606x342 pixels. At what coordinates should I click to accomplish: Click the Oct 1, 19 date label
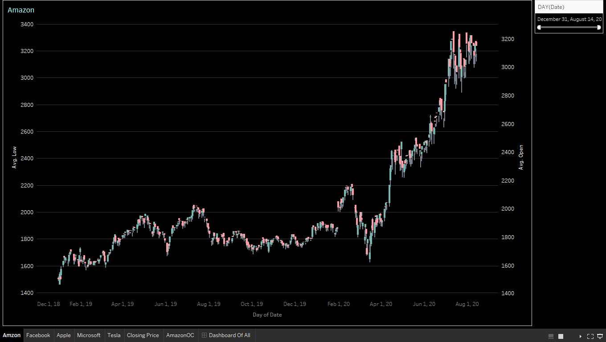(252, 304)
